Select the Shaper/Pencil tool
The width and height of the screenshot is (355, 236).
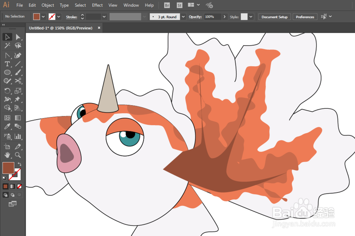(x=7, y=81)
